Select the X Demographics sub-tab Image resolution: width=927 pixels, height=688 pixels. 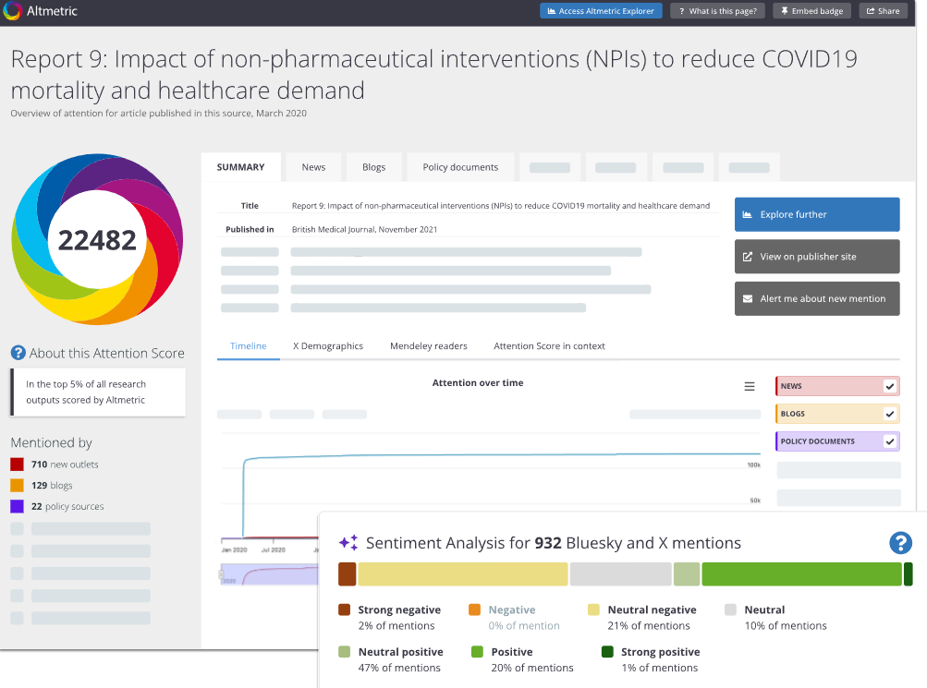[328, 346]
